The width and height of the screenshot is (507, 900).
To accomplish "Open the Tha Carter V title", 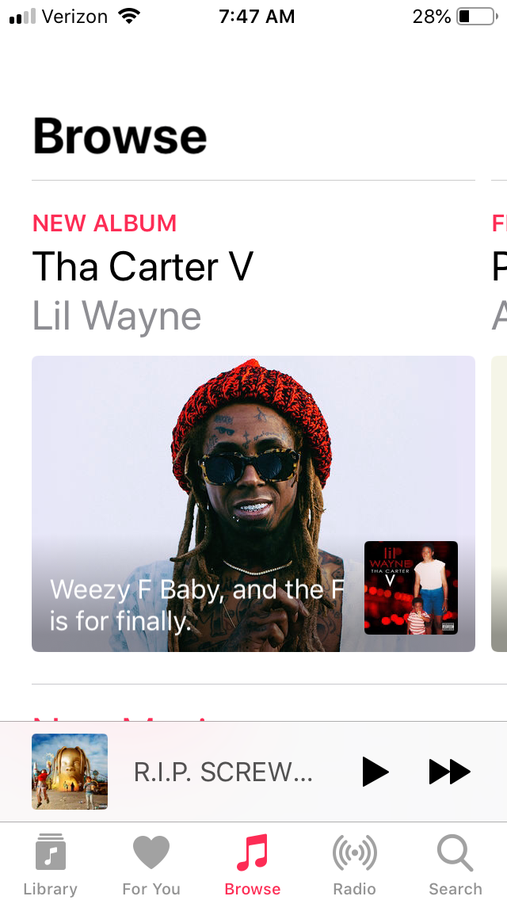I will tap(143, 266).
